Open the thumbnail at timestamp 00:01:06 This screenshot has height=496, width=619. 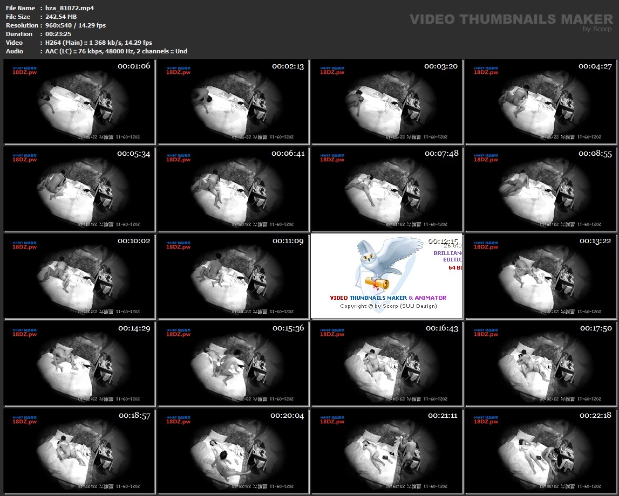tap(79, 102)
